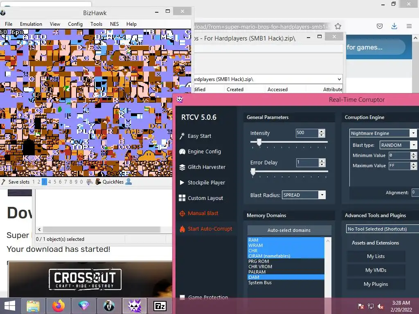
Task: Enable the Game Protection checkbox
Action: click(x=182, y=298)
